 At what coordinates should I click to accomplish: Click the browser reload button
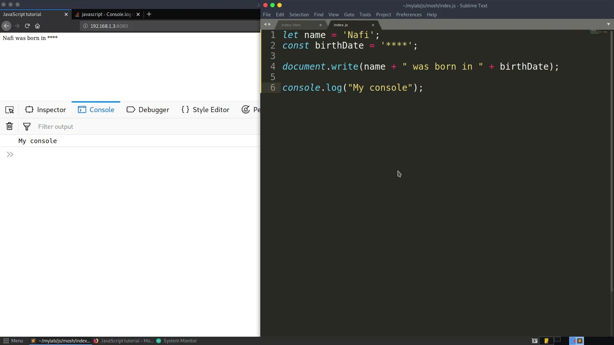pyautogui.click(x=27, y=26)
